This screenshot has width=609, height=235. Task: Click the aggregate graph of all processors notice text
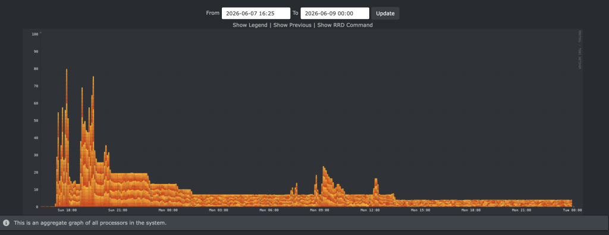90,223
